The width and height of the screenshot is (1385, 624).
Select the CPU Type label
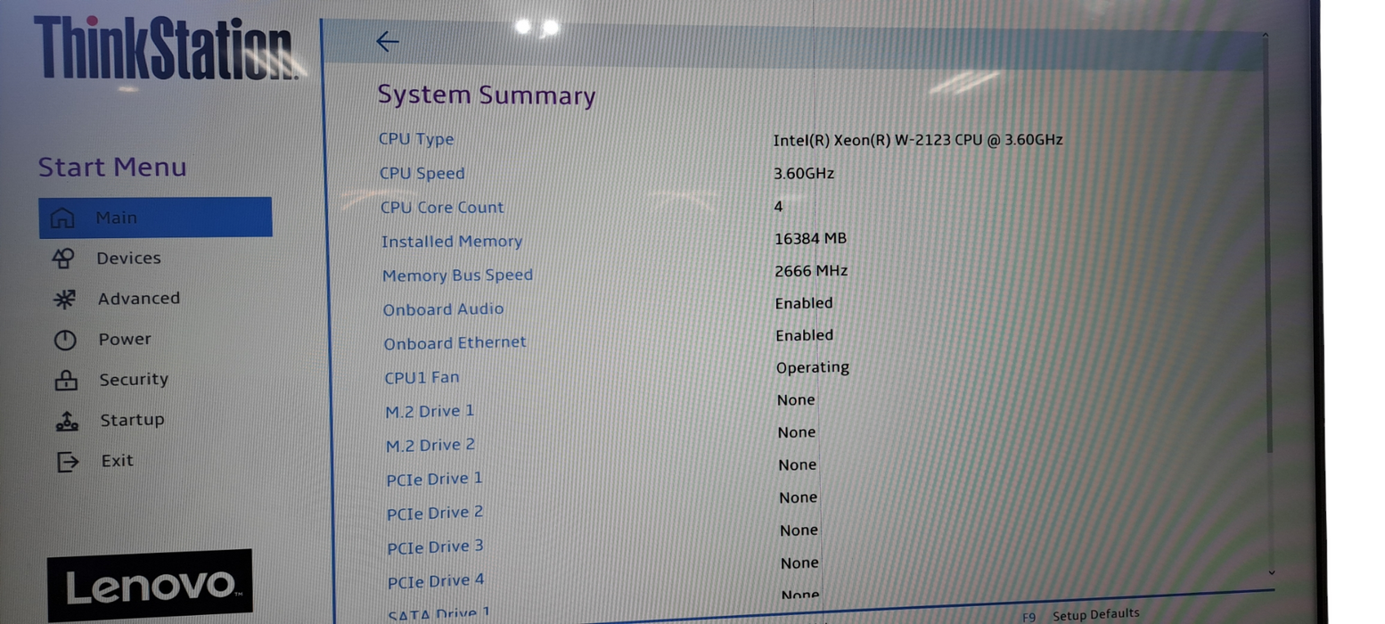[x=416, y=139]
